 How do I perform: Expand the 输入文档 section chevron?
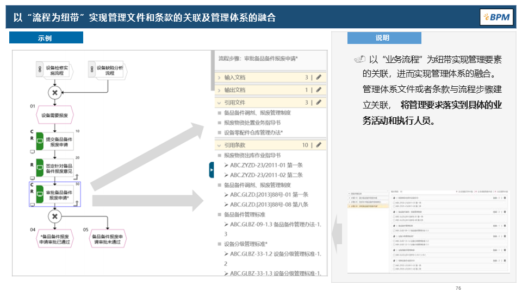click(x=219, y=78)
